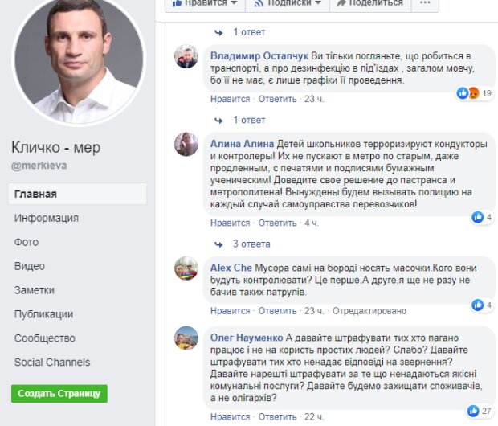Expand 3 ответа replies thread
Image resolution: width=498 pixels, height=426 pixels.
pos(251,244)
